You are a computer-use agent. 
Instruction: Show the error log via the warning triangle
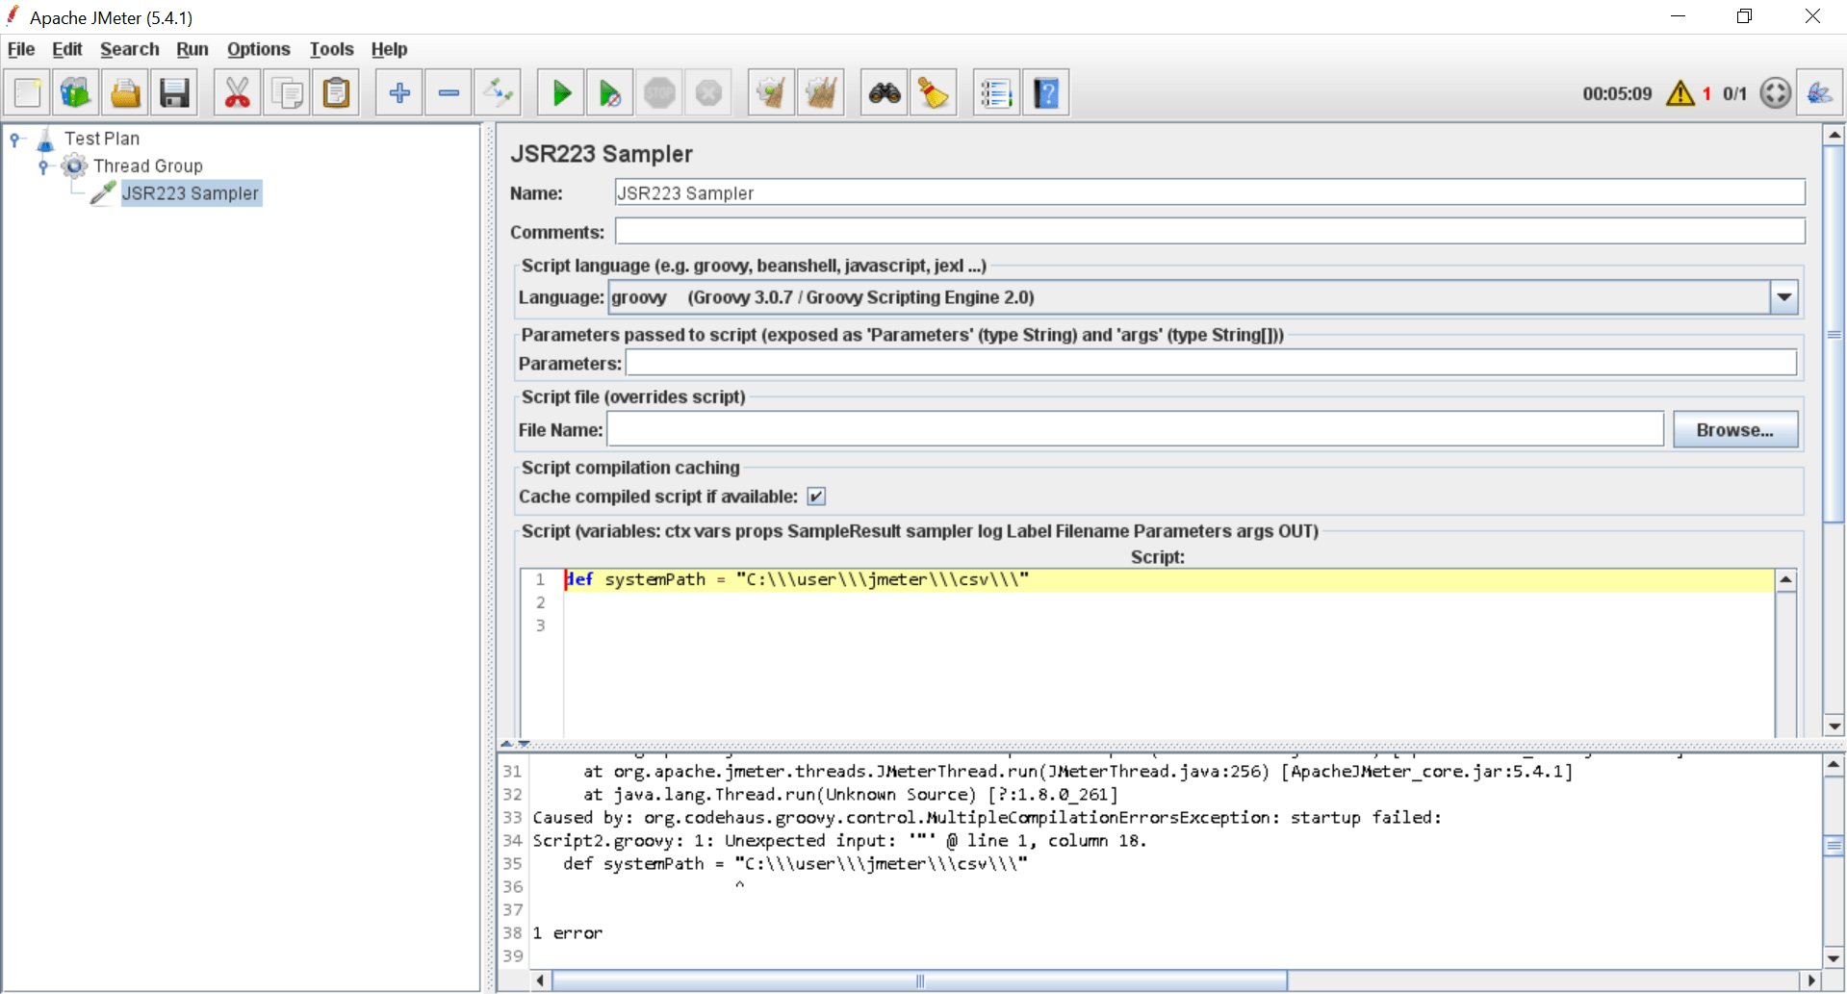(1680, 92)
